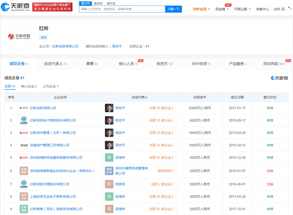Open logo of 红岭创投电子商务股份有限公司
The width and height of the screenshot is (293, 215).
coord(24,120)
